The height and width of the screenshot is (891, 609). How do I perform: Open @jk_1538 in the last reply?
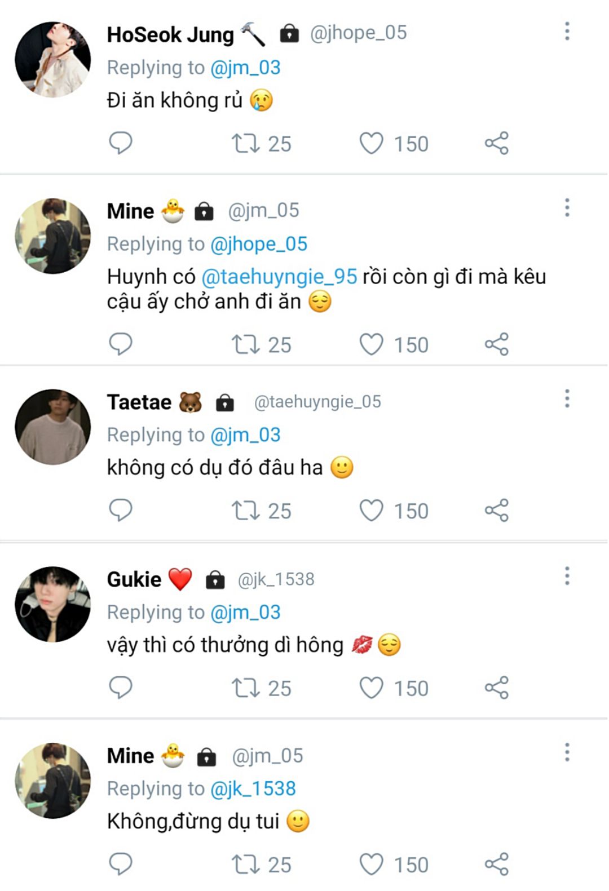pos(253,788)
